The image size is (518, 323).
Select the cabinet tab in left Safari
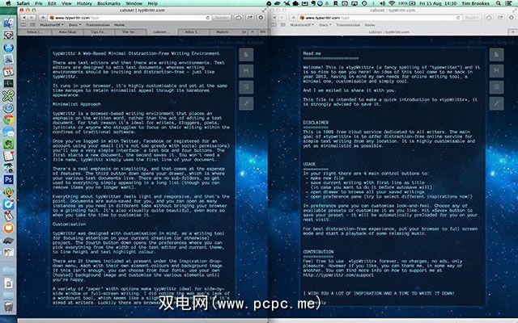(162, 32)
